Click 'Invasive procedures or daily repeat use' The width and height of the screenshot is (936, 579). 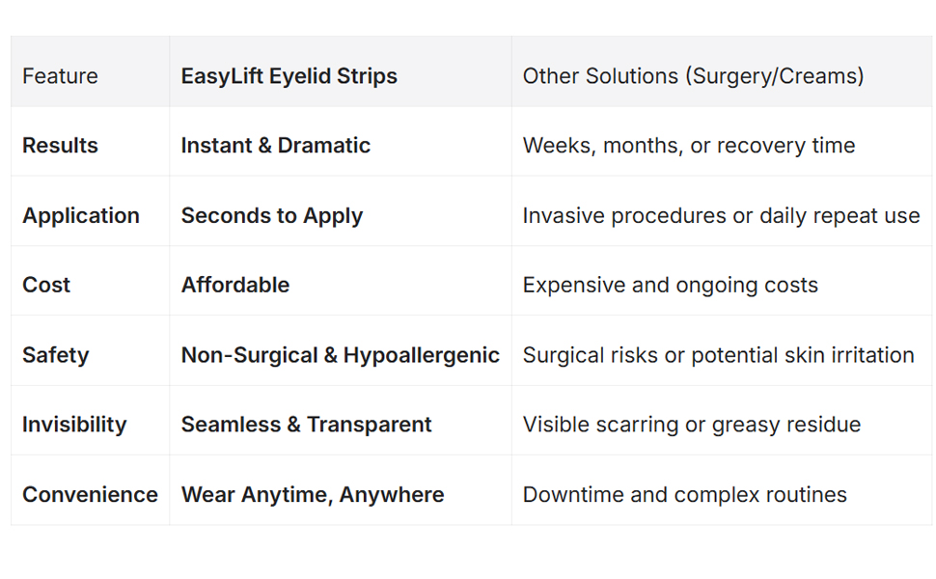[x=721, y=215]
